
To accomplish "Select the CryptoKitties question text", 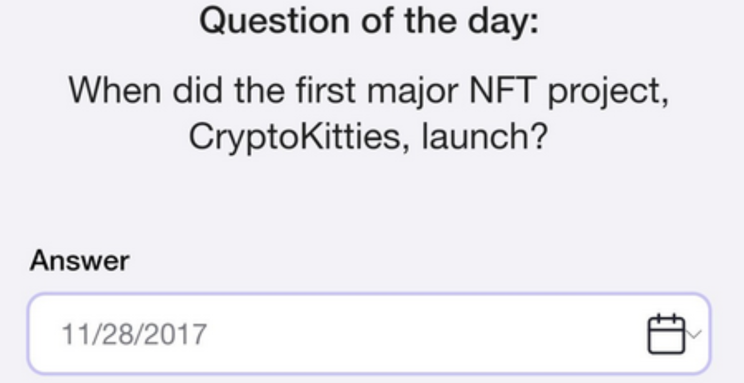I will coord(369,113).
